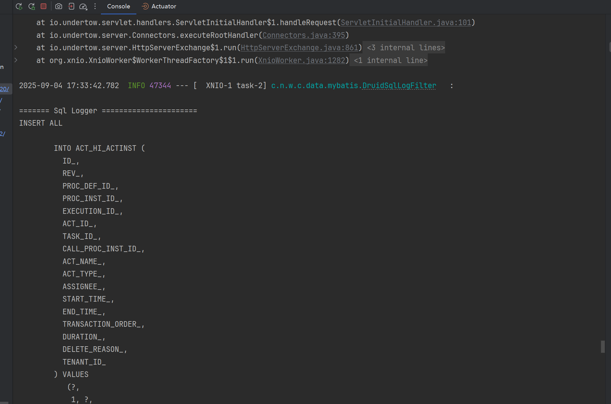Expand folded frames at HttpServerExchange line
The width and height of the screenshot is (611, 404).
pos(16,47)
